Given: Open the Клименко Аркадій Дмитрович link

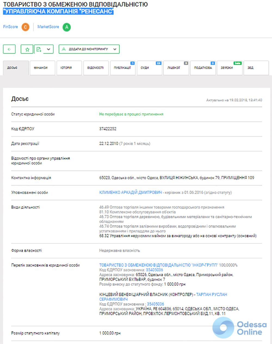Looking at the screenshot, I should (131, 192).
